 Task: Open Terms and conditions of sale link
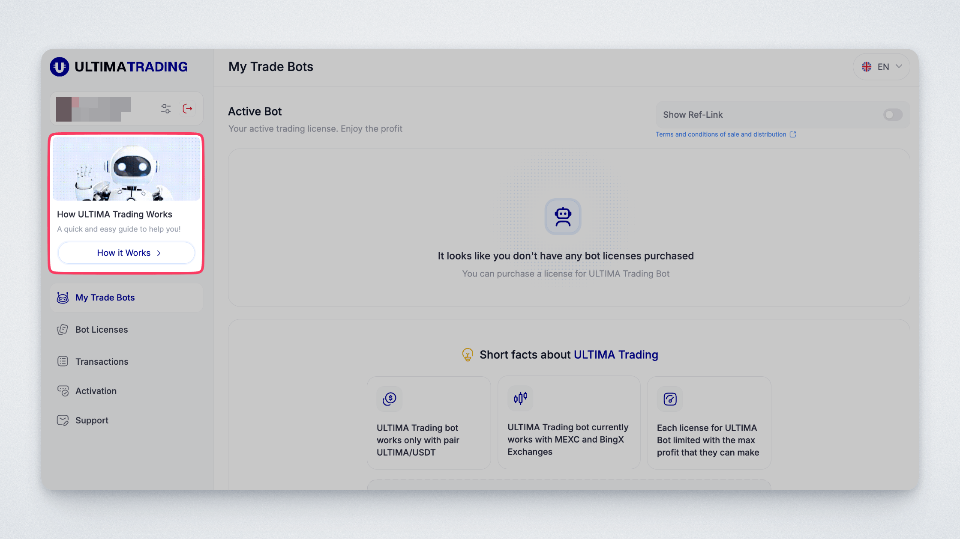721,134
